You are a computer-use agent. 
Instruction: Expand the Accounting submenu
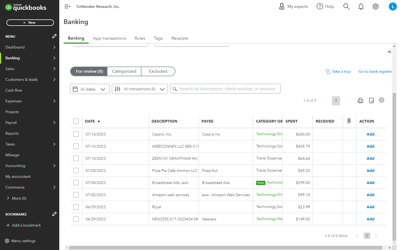(x=54, y=166)
